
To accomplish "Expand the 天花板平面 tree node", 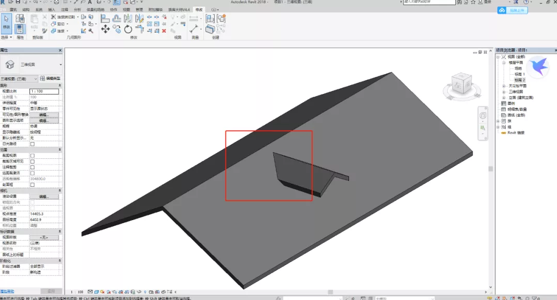I will (x=504, y=86).
